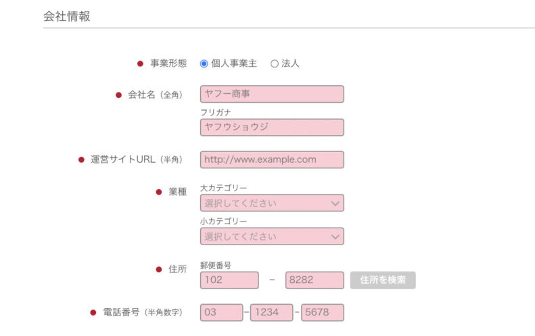Click the 個人事業主 label text

pyautogui.click(x=234, y=63)
